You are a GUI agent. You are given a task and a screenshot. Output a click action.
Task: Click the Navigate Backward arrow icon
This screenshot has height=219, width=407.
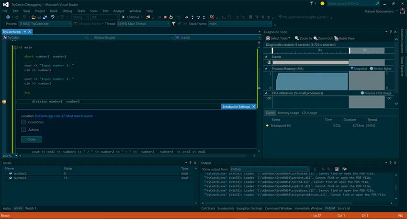point(8,17)
